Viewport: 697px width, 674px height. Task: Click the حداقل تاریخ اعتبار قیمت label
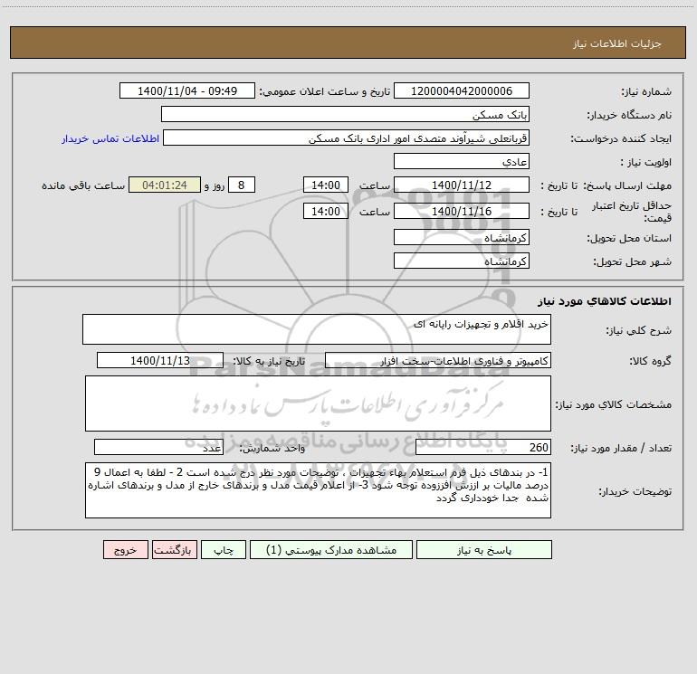[632, 212]
